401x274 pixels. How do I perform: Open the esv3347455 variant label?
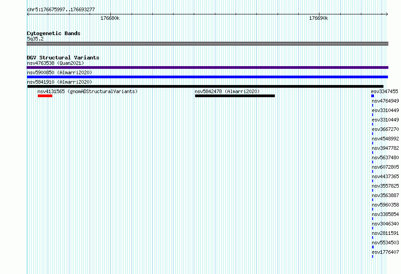pyautogui.click(x=385, y=91)
